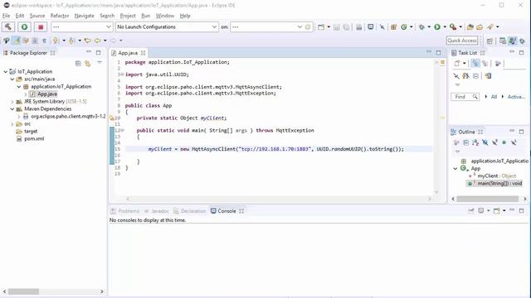Click the New wizard icon in main toolbar
Image resolution: width=531 pixels, height=298 pixels.
(321, 27)
